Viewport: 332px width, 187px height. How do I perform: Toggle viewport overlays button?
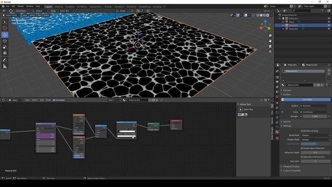[245, 15]
